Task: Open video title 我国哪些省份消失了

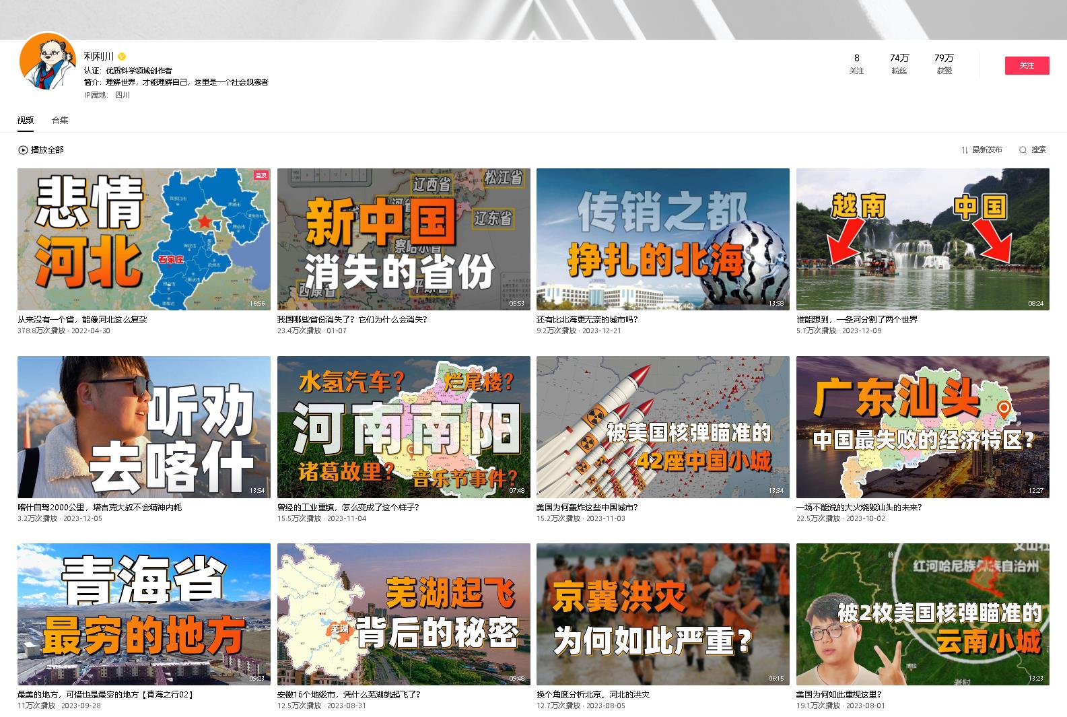Action: pos(351,320)
